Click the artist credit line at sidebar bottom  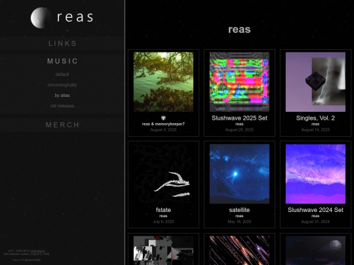pyautogui.click(x=27, y=260)
